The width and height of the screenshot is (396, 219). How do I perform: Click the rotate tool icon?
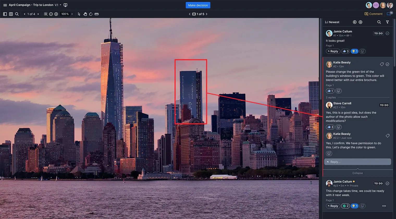point(91,14)
